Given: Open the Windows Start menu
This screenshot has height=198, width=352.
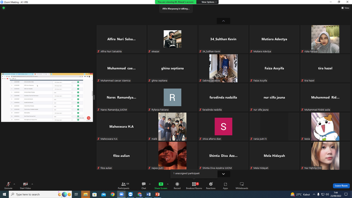Looking at the screenshot, I should (4, 194).
